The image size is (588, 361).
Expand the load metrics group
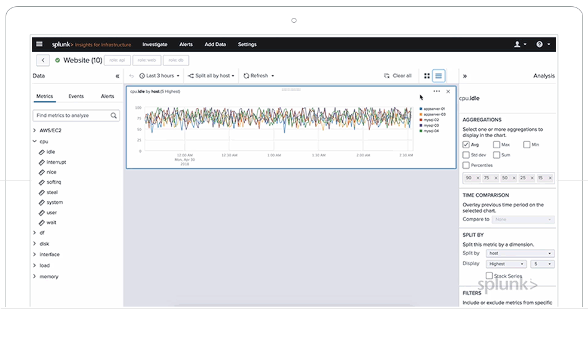pyautogui.click(x=35, y=266)
